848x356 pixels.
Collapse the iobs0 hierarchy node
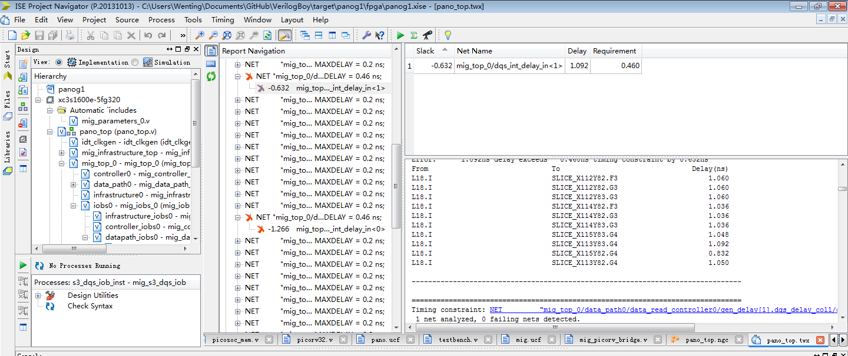click(74, 206)
